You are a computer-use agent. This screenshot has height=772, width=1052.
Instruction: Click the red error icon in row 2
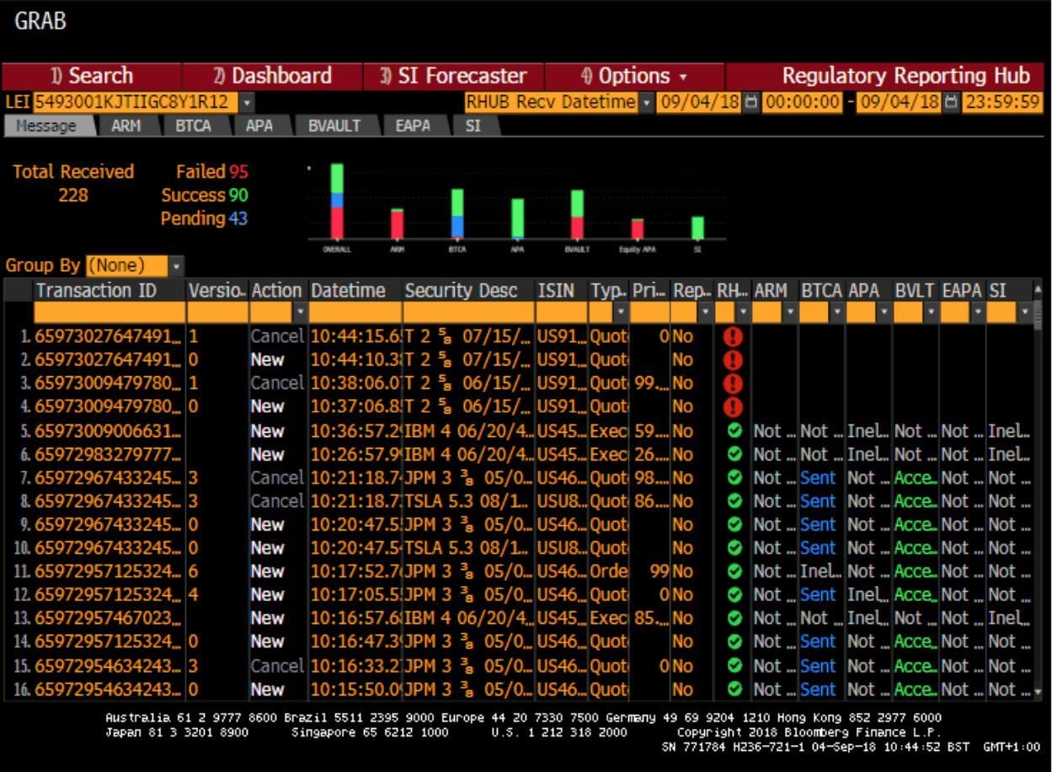click(x=733, y=360)
